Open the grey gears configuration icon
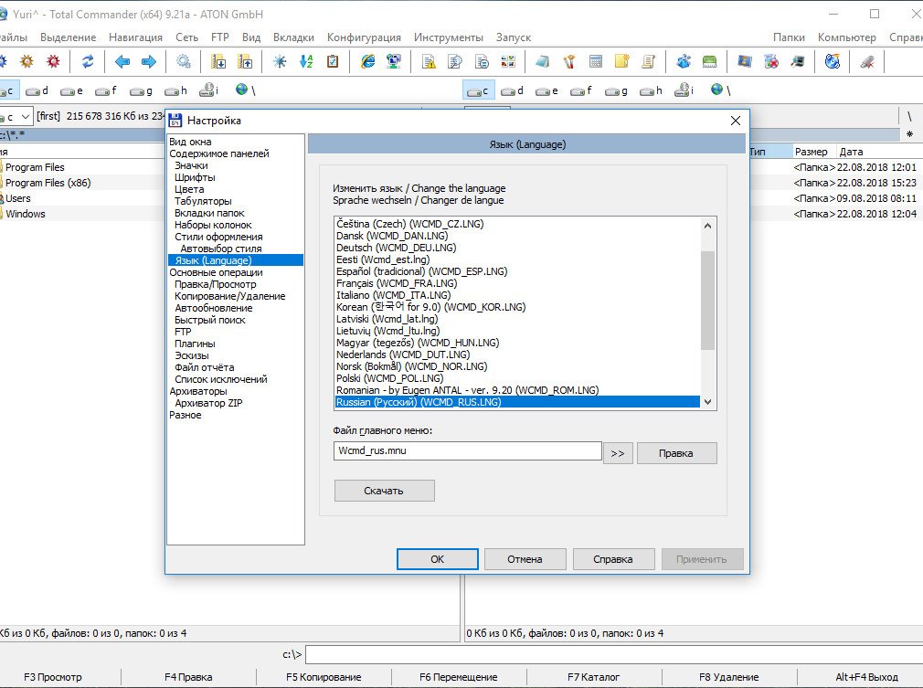The height and width of the screenshot is (688, 923). coord(184,61)
